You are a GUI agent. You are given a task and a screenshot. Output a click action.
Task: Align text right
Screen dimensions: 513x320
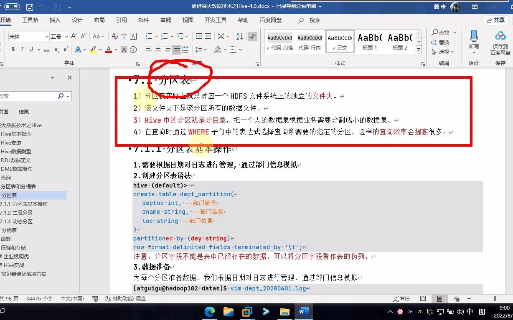168,50
